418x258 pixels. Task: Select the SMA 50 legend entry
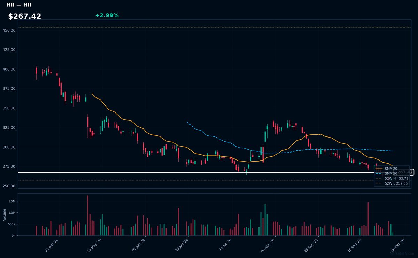pyautogui.click(x=391, y=173)
